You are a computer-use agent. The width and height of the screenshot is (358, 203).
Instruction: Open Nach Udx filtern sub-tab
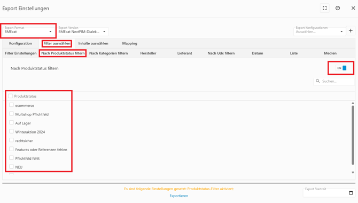pos(221,53)
